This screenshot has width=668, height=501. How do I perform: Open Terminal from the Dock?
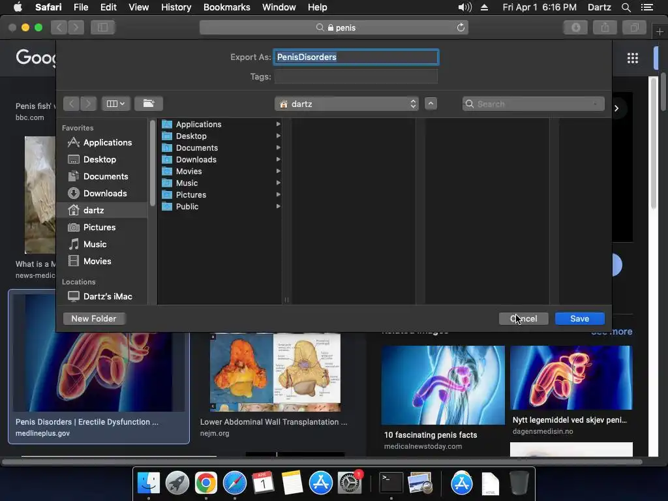tap(391, 483)
